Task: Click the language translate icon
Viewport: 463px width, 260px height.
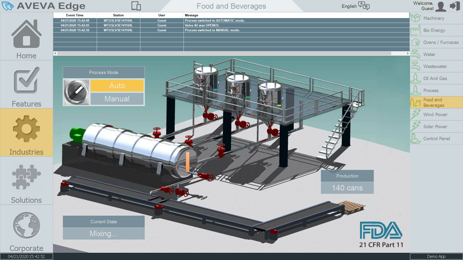Action: 364,6
